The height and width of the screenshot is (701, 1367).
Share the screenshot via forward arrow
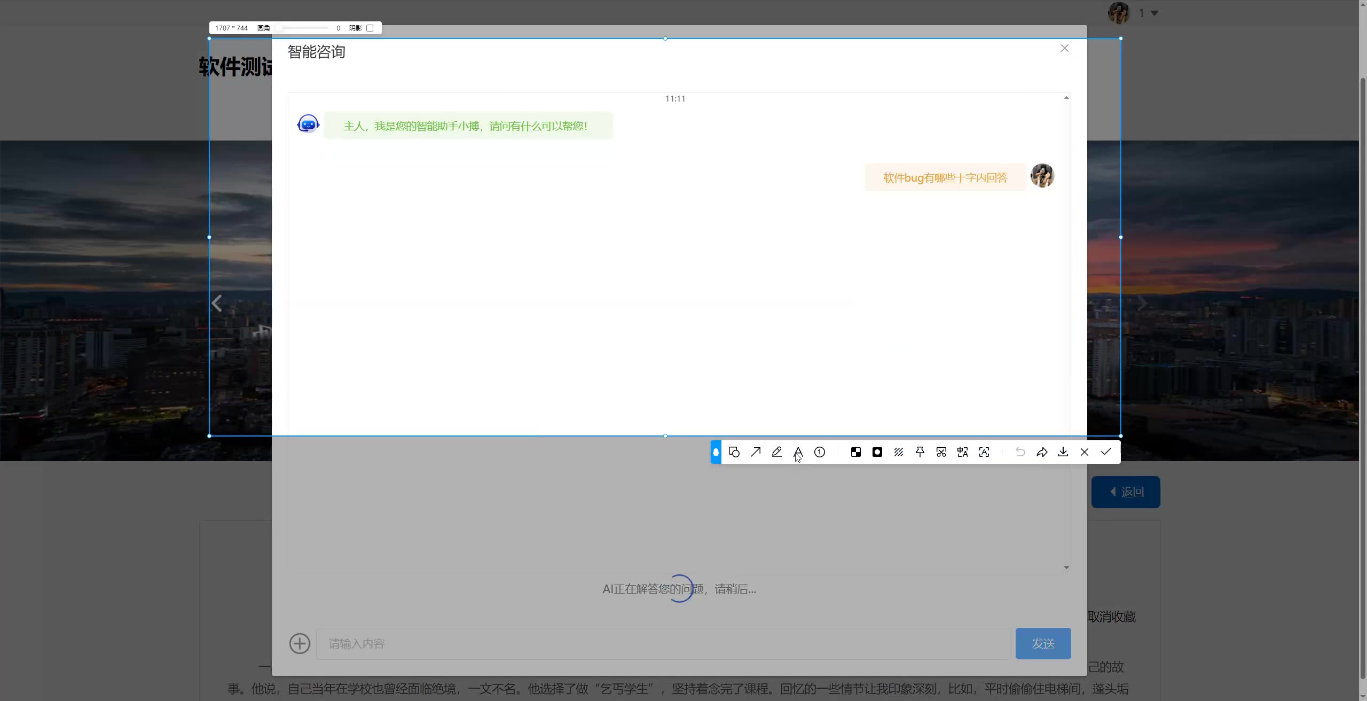pos(1042,452)
